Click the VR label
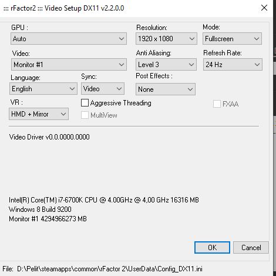276x276 pixels. click(16, 102)
